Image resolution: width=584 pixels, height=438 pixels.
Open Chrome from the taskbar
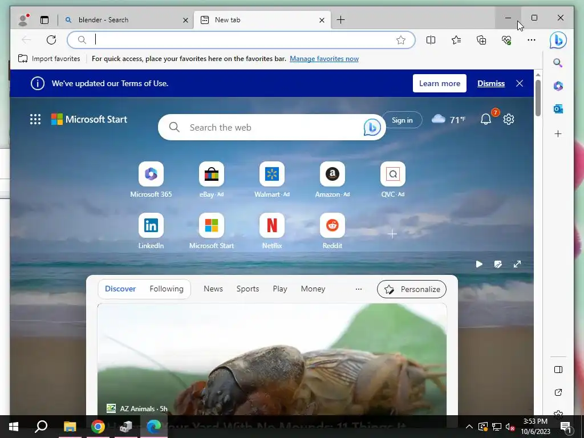click(x=98, y=427)
